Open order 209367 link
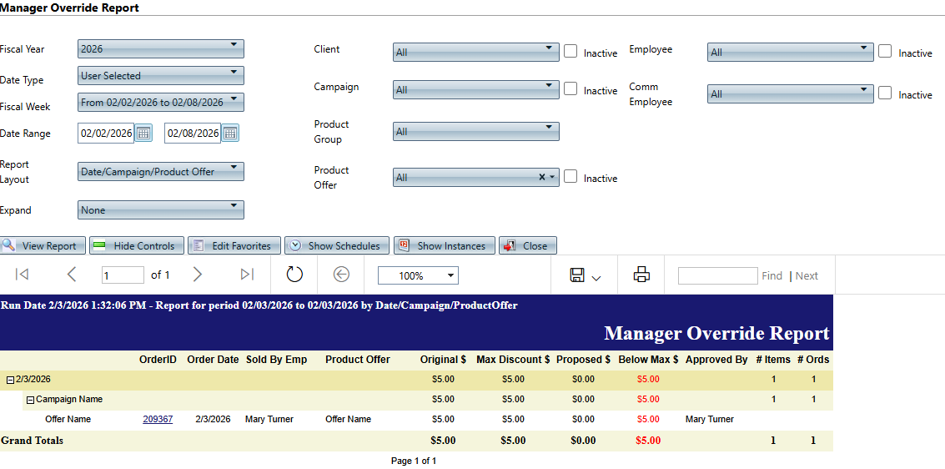 [x=158, y=419]
